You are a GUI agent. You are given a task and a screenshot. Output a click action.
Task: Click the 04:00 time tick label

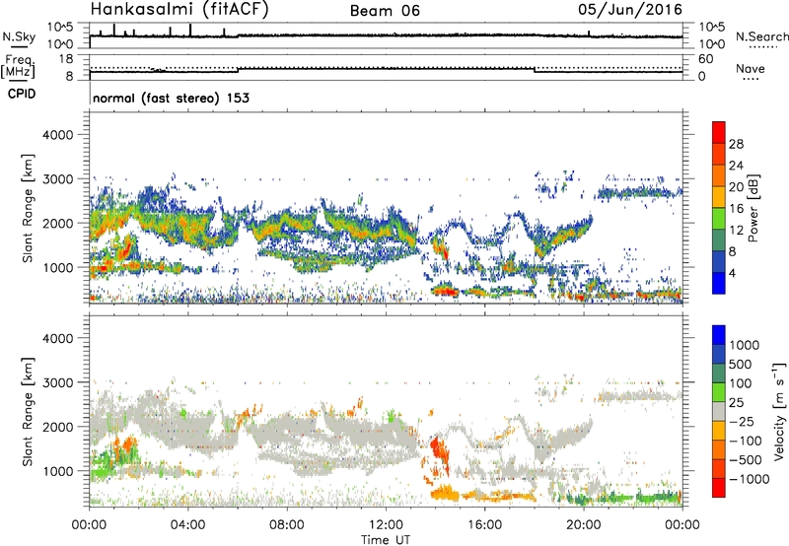pyautogui.click(x=187, y=525)
